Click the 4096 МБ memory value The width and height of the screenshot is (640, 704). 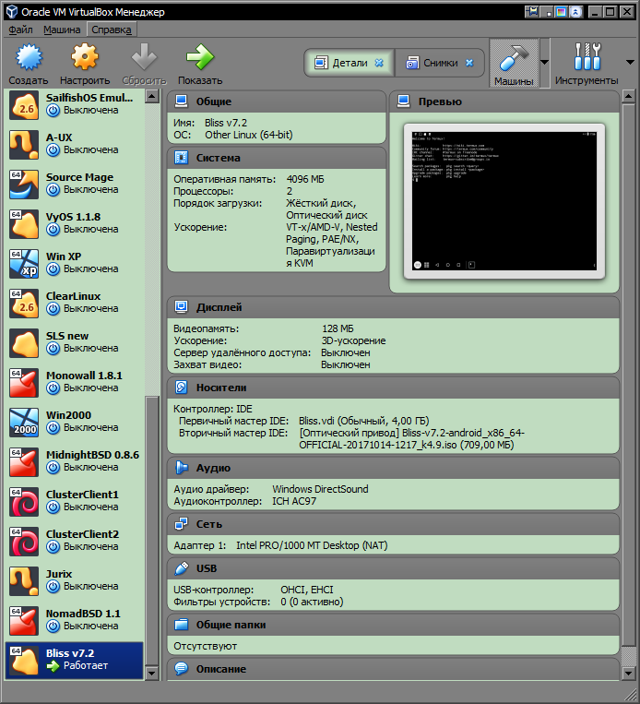(305, 179)
